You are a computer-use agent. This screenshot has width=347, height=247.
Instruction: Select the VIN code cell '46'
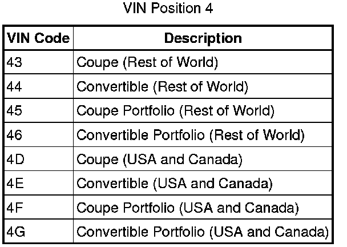pos(14,136)
